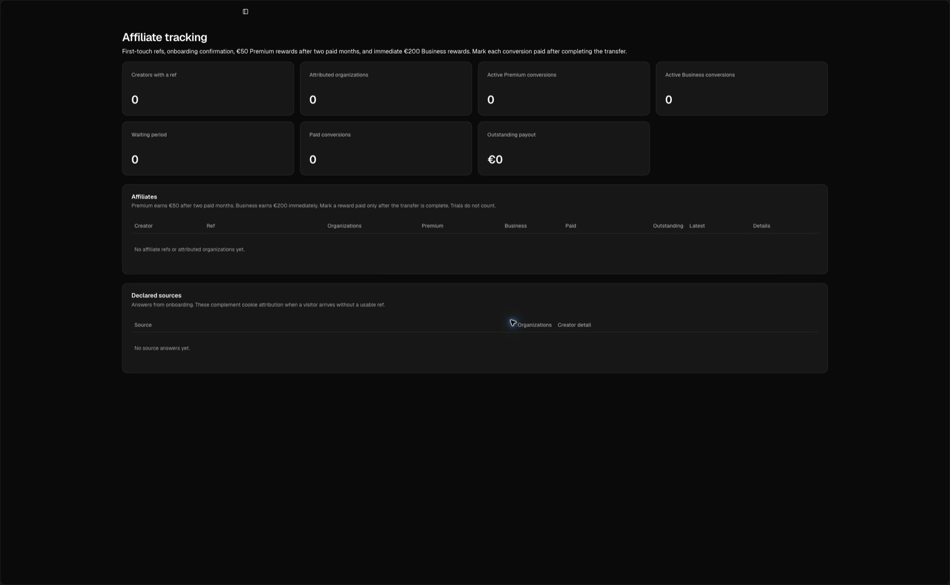The width and height of the screenshot is (950, 585).
Task: Click Declared sources 'Organizations' column header
Action: (535, 325)
